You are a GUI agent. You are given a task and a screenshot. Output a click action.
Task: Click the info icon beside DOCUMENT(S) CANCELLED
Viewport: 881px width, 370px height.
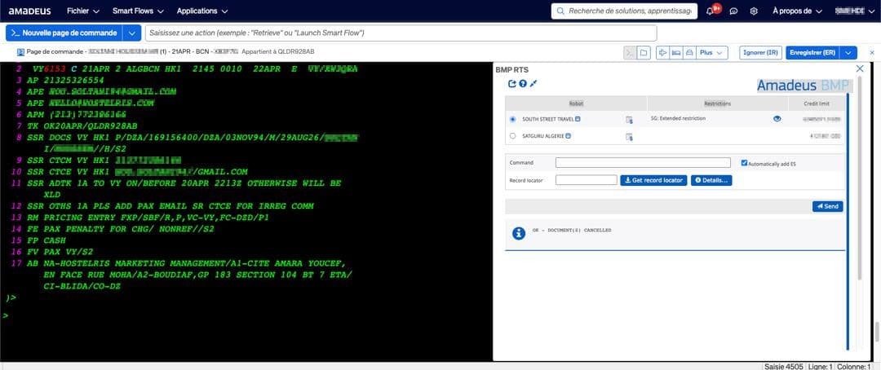[x=519, y=233]
